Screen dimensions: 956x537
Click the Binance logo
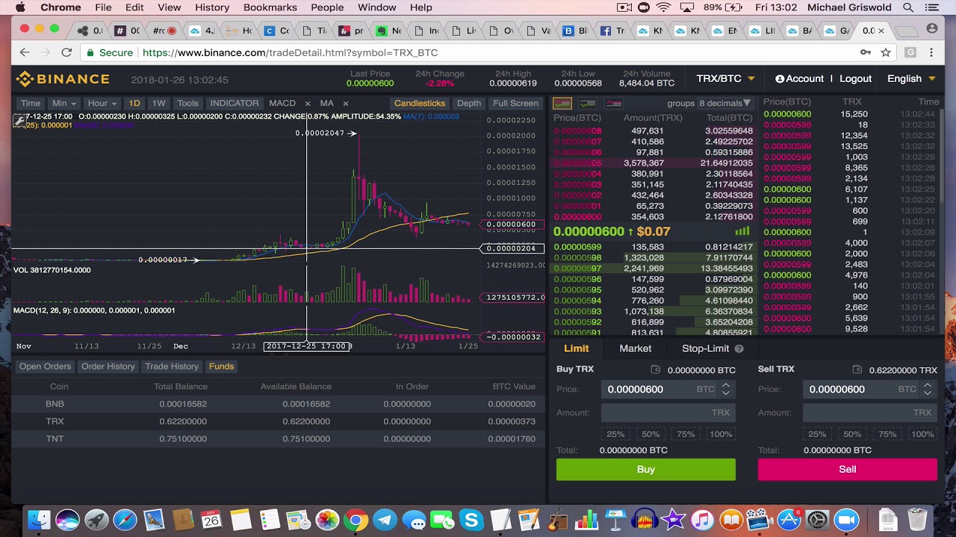[x=63, y=79]
